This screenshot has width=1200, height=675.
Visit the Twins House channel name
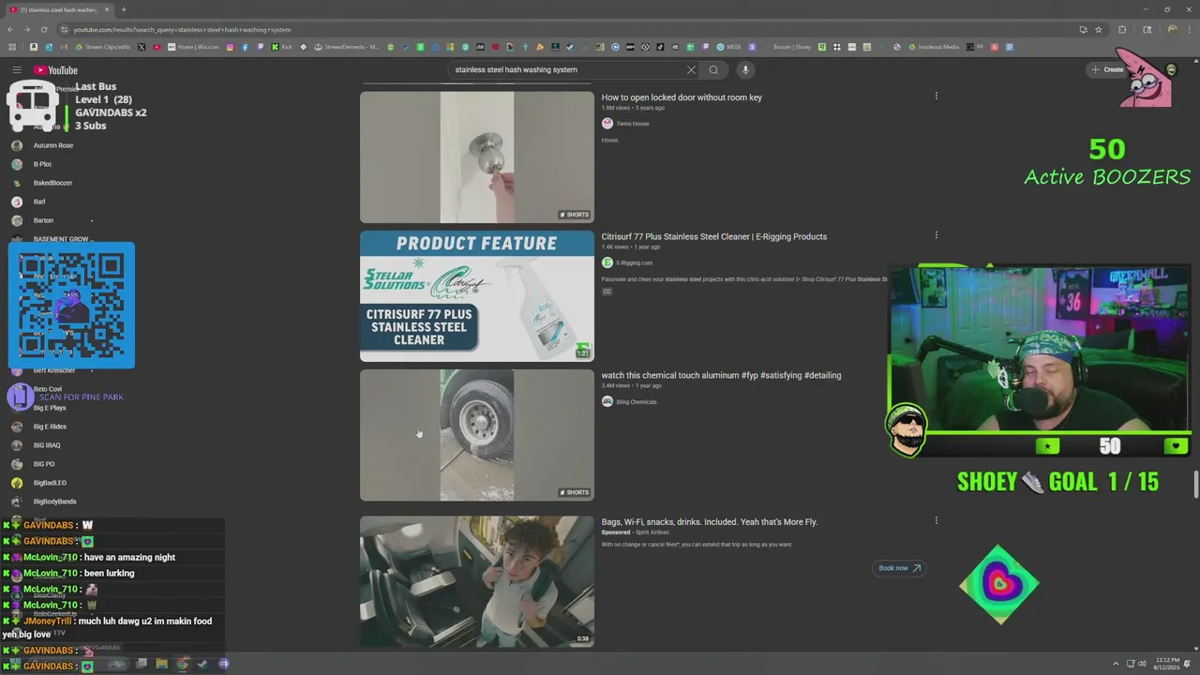point(632,124)
